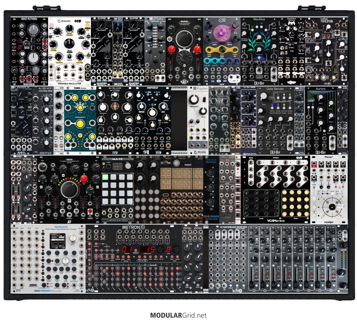The width and height of the screenshot is (357, 321).
Task: Click the Assimil8or LOAD button
Action: 49,253
